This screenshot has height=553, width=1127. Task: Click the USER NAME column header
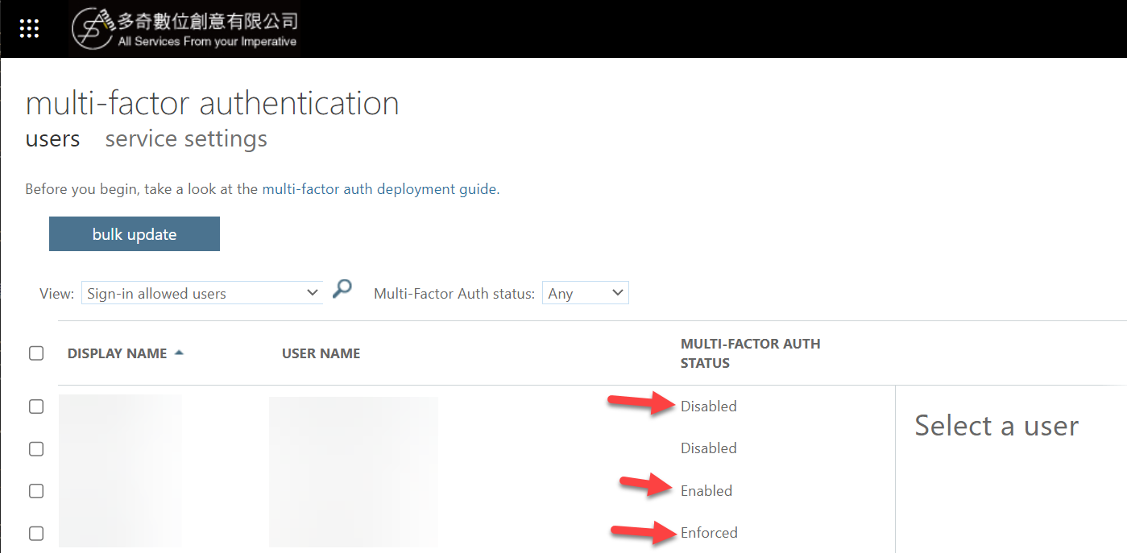(321, 353)
